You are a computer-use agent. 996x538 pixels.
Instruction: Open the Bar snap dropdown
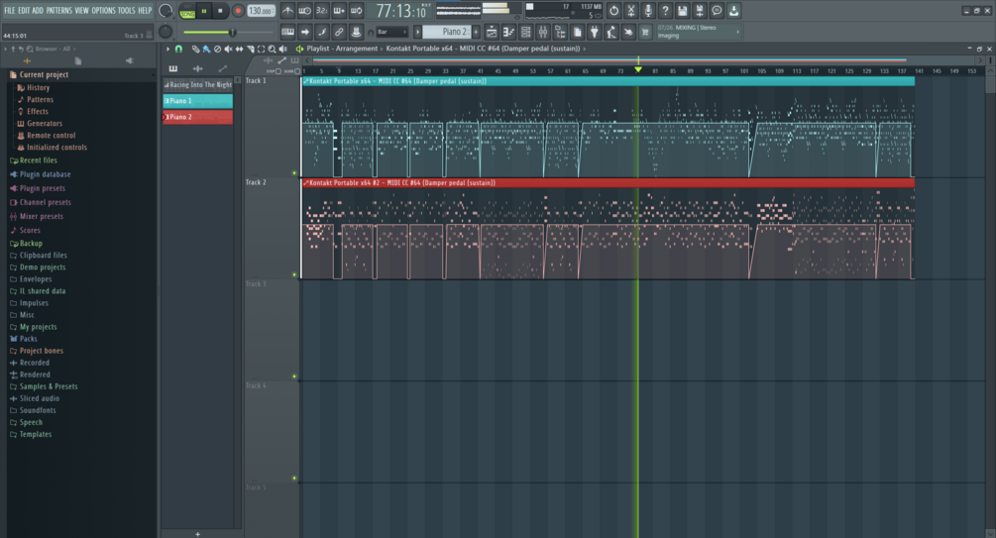pyautogui.click(x=391, y=33)
